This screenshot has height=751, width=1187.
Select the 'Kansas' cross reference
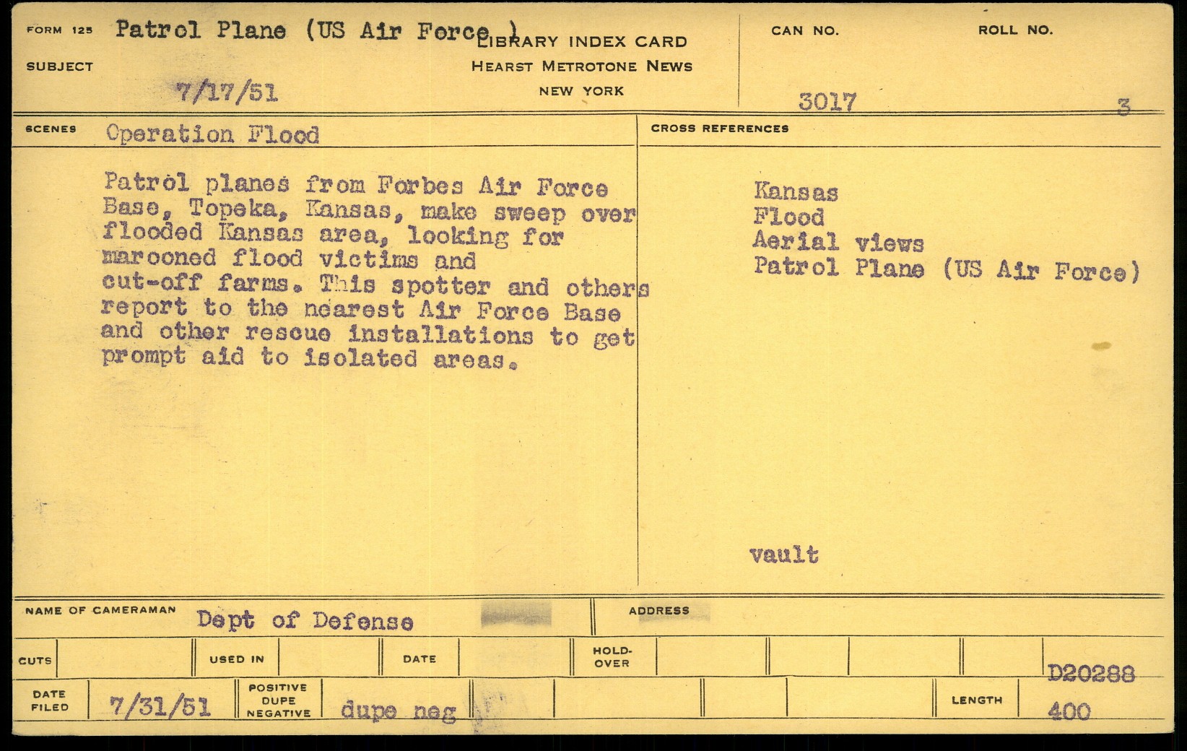point(796,192)
